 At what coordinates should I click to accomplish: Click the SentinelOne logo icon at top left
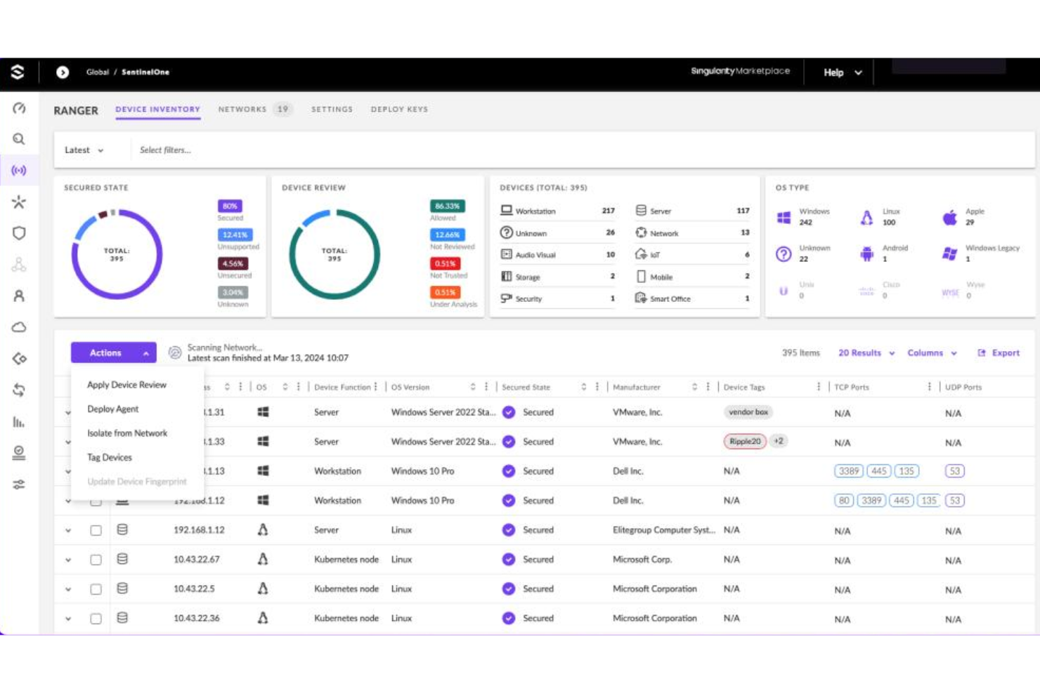[19, 70]
